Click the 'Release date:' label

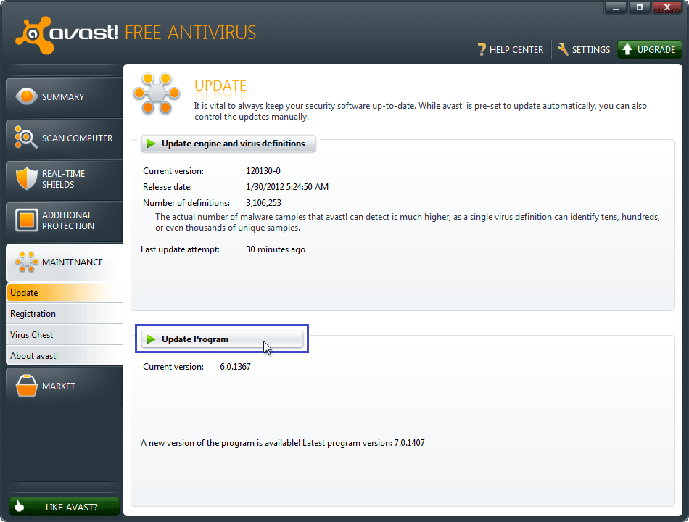point(168,187)
